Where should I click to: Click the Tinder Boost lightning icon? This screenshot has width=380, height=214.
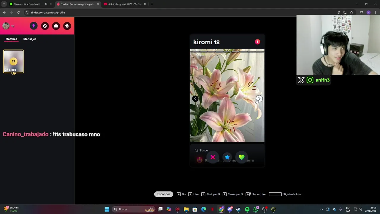coord(34,26)
